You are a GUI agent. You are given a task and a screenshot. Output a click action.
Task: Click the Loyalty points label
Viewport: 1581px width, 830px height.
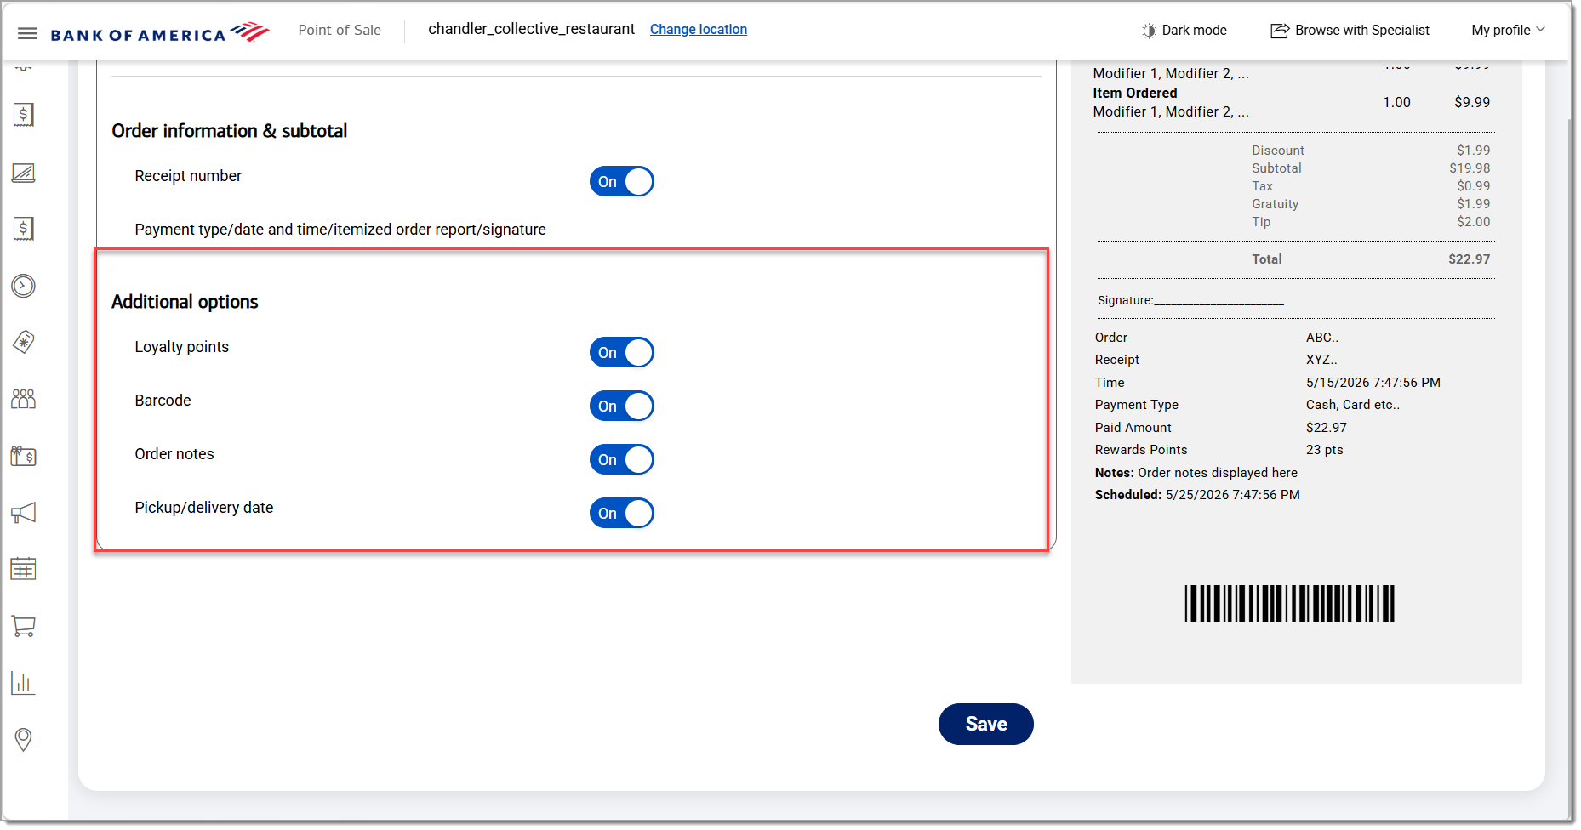182,347
